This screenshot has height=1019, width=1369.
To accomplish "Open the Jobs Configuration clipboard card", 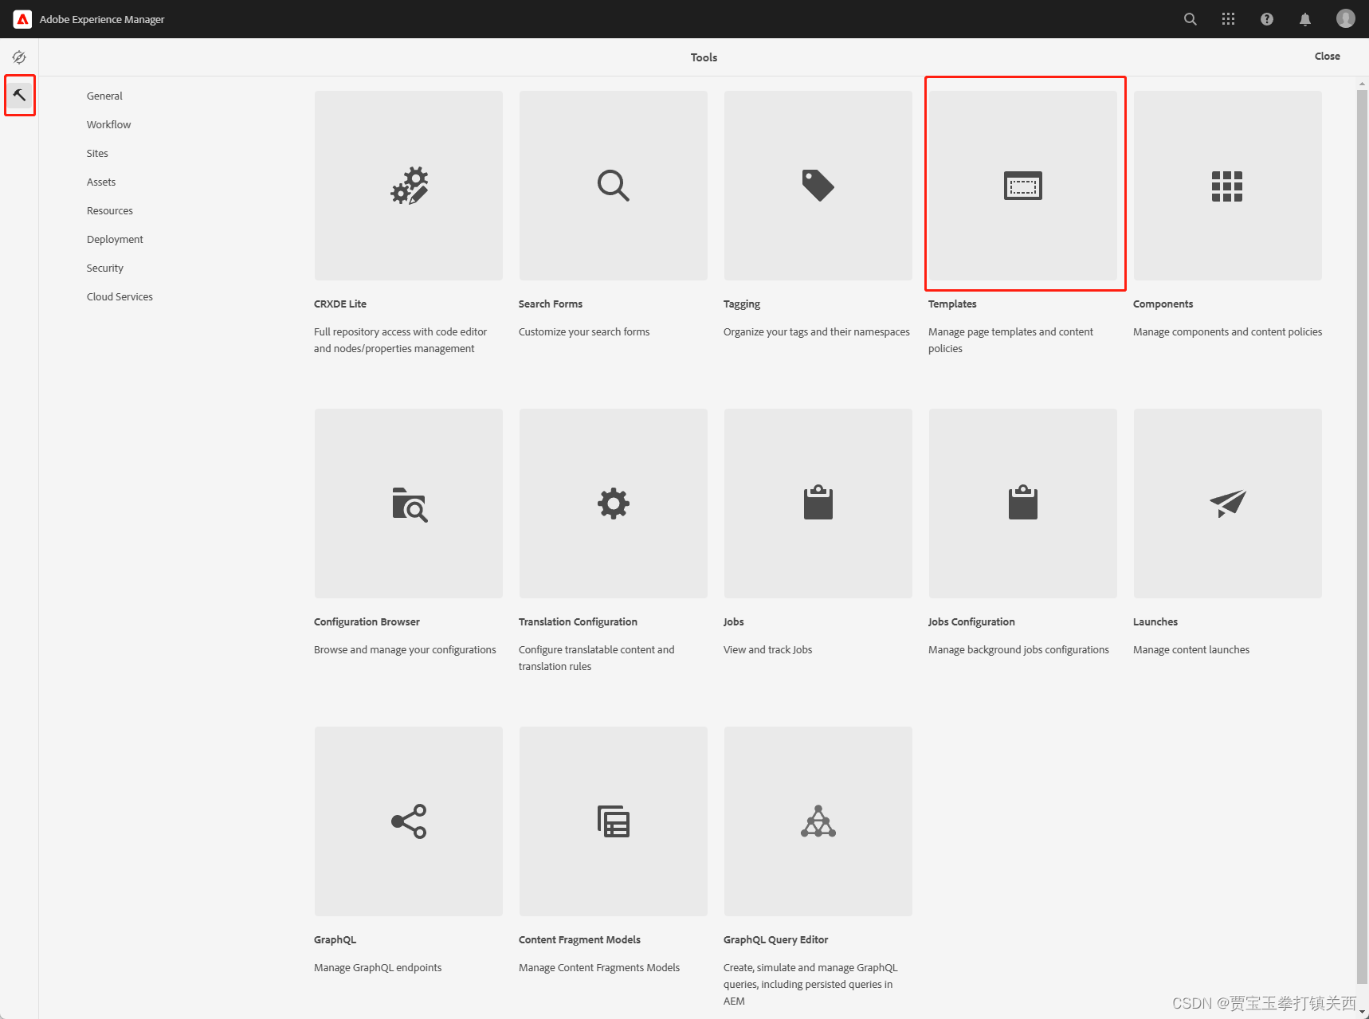I will (1022, 504).
